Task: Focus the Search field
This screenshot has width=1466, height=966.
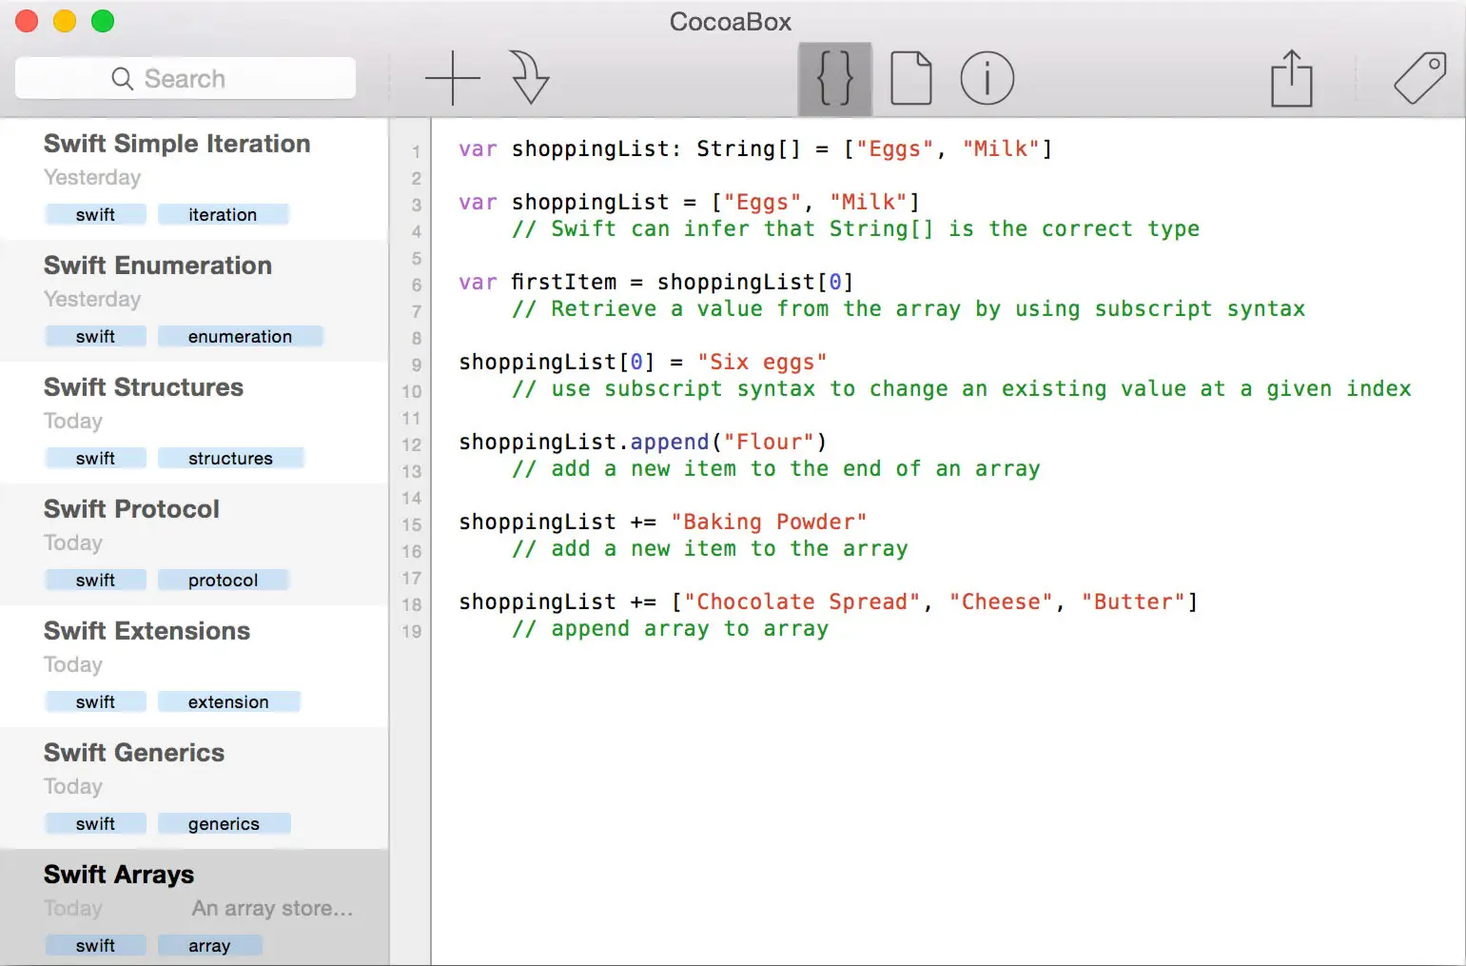Action: (x=186, y=78)
